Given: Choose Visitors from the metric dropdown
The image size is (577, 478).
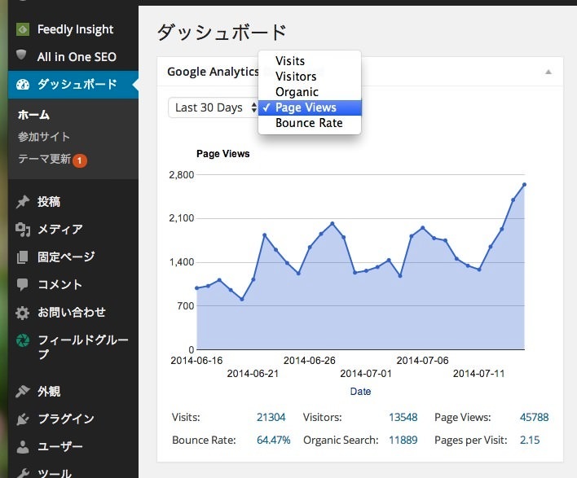Looking at the screenshot, I should pyautogui.click(x=310, y=77).
